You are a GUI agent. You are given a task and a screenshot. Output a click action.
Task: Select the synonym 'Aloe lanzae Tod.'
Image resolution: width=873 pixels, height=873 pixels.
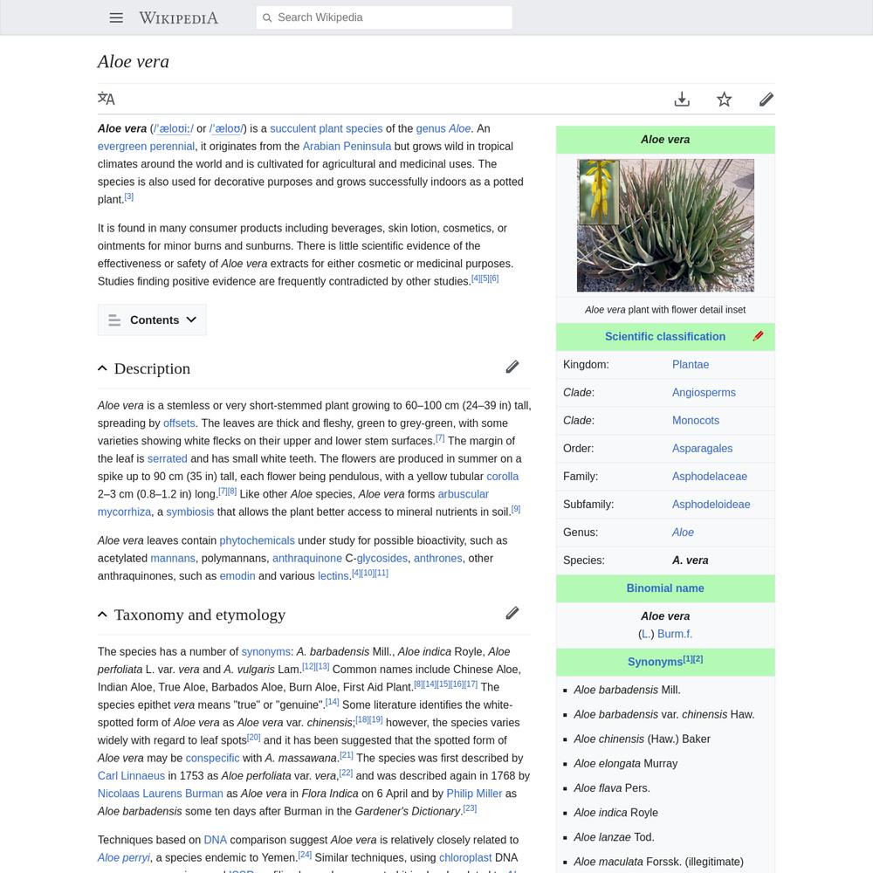[x=614, y=837]
